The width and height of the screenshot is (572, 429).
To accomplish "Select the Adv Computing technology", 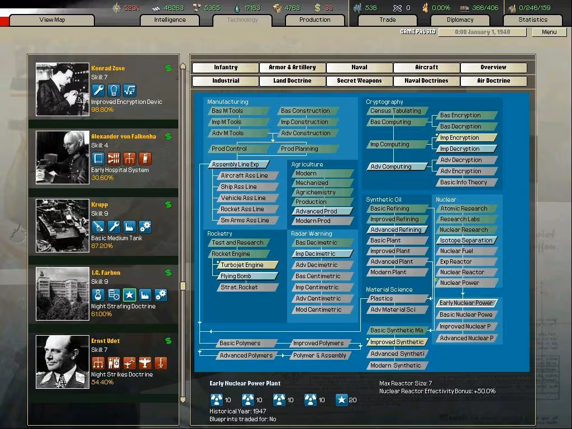I will pyautogui.click(x=397, y=166).
